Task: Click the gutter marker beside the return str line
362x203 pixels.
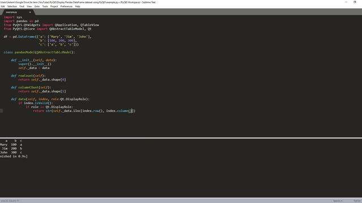Action: tap(1, 111)
